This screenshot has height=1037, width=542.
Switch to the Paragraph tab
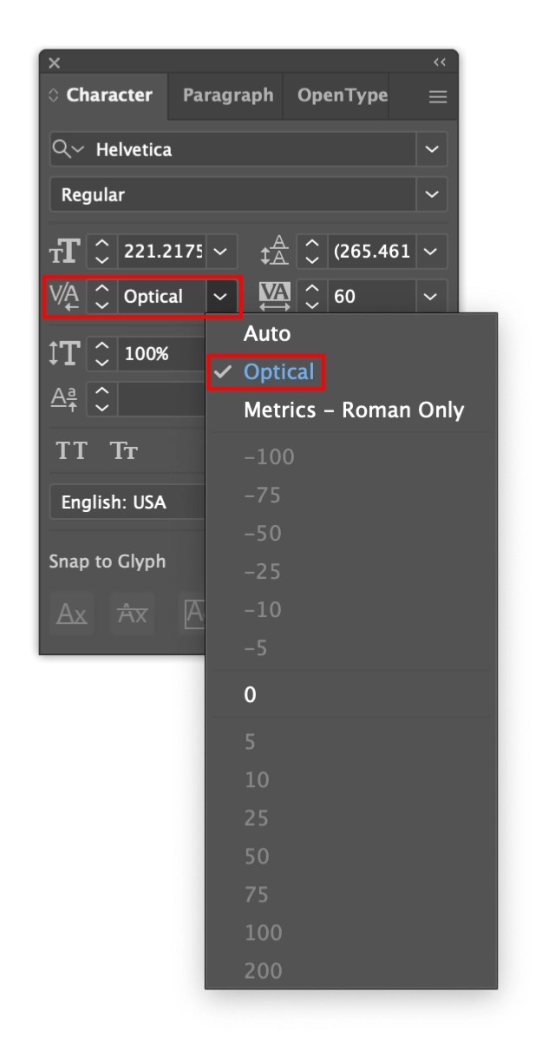click(225, 95)
